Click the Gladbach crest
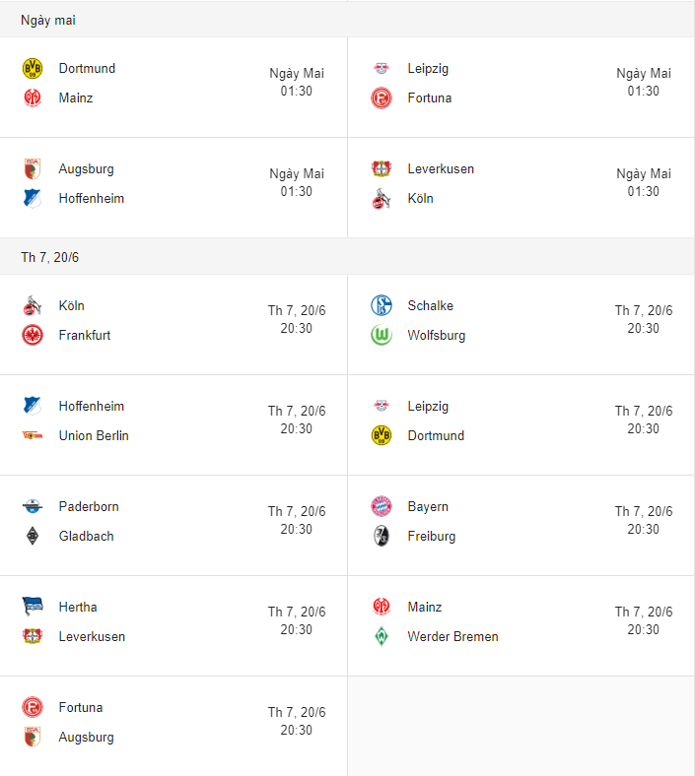695x776 pixels. pyautogui.click(x=33, y=536)
